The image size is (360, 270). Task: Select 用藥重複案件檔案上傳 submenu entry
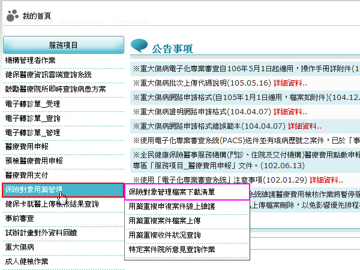click(164, 220)
